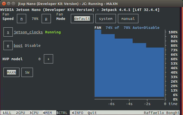
Task: Toggle boot enable with the e button
Action: [8, 46]
